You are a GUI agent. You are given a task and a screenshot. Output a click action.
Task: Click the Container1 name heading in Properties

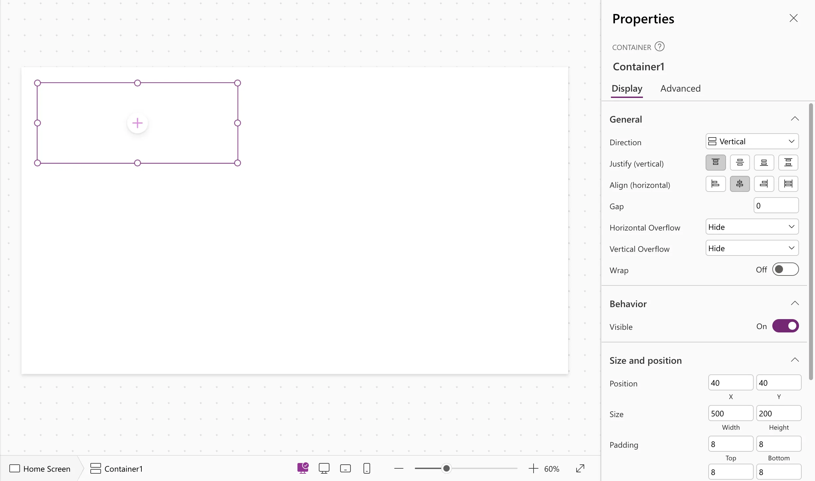pyautogui.click(x=639, y=67)
